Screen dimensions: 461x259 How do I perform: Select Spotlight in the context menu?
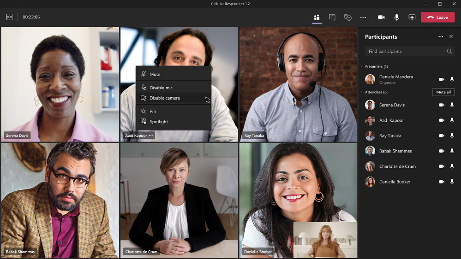(x=174, y=122)
